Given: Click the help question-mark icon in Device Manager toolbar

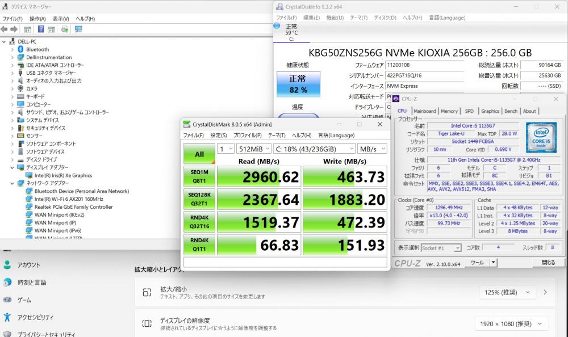Looking at the screenshot, I should [x=41, y=30].
